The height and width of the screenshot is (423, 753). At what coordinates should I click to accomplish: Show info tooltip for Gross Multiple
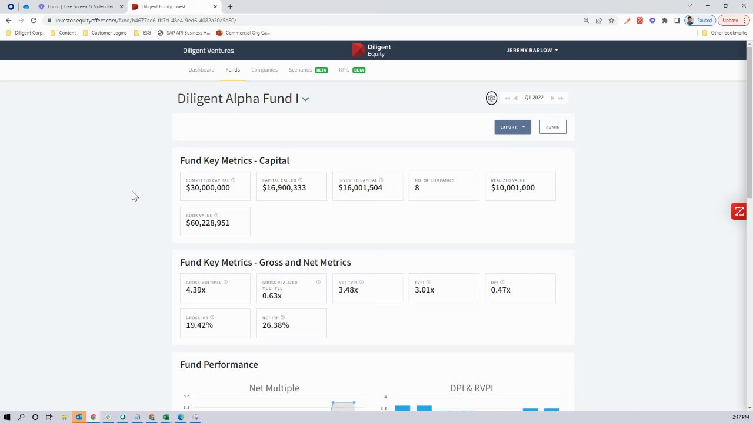point(225,283)
